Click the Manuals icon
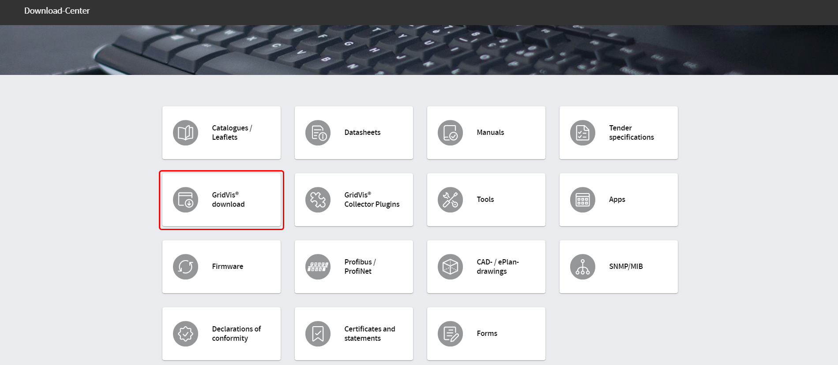838x365 pixels. pos(450,133)
